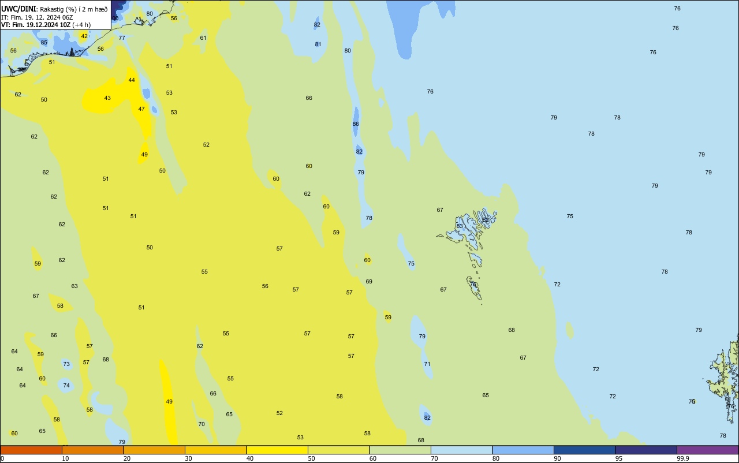Click the dark orange 0–10 legend swatch
Screen dimensions: 739x463
(31, 450)
